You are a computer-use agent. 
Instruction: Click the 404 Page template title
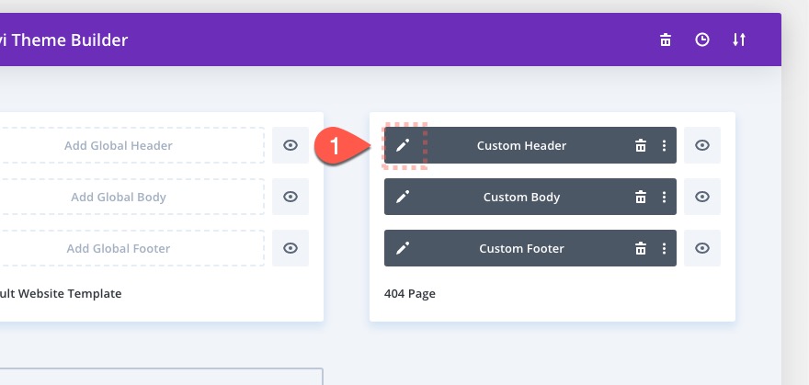click(x=410, y=294)
